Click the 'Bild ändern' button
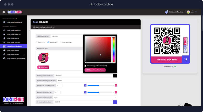This screenshot has height=112, width=203. click(43, 67)
